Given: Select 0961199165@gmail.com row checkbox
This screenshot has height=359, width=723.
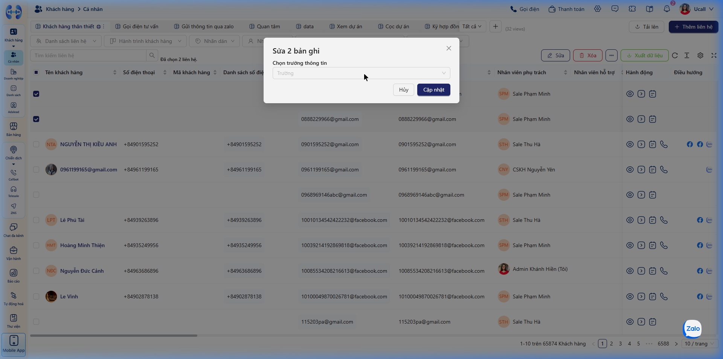Looking at the screenshot, I should pyautogui.click(x=36, y=170).
